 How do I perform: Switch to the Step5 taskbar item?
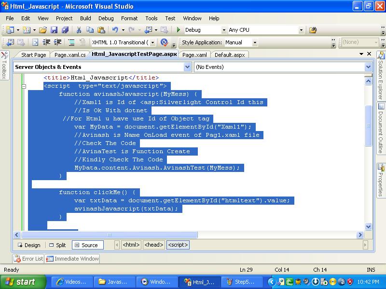pos(242,282)
